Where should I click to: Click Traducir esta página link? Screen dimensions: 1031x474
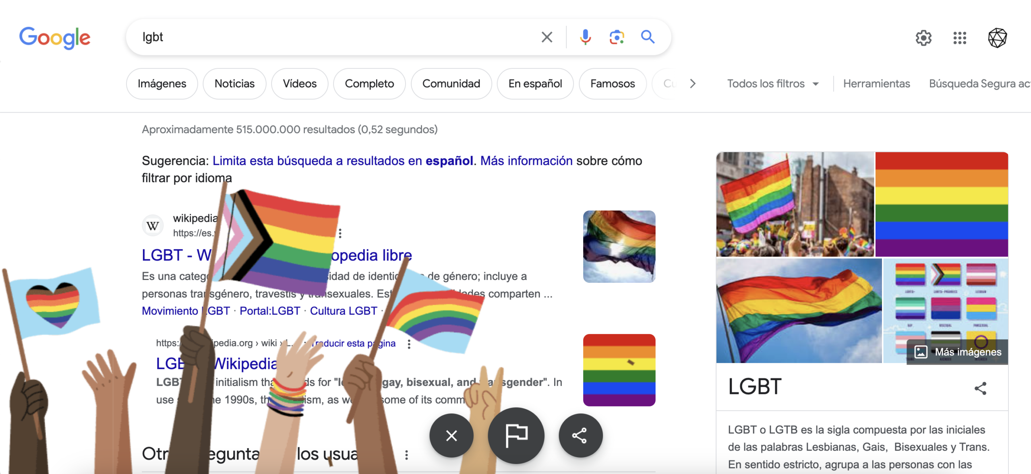tap(354, 343)
